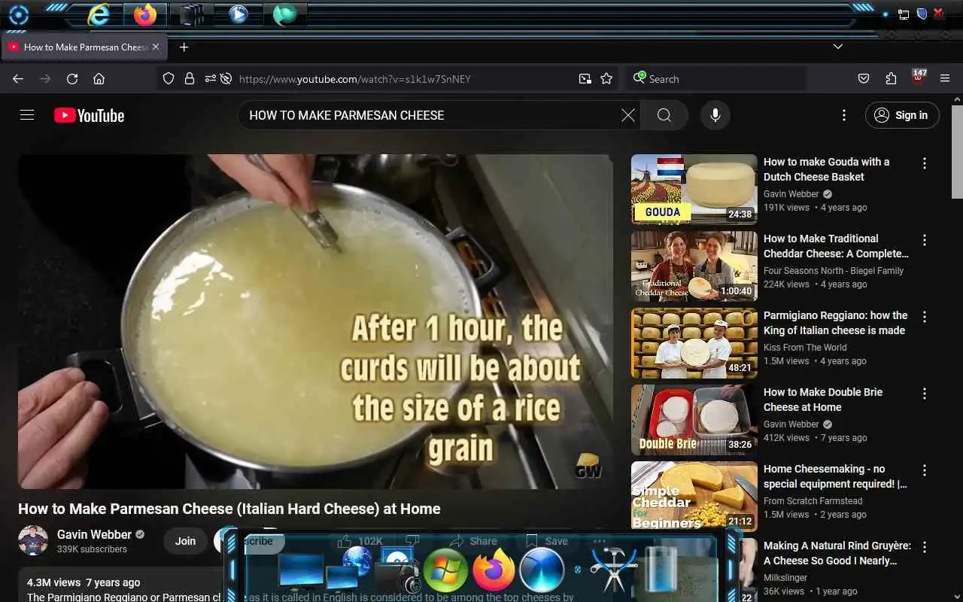Viewport: 963px width, 602px height.
Task: Open the YouTube guide hamburger menu
Action: 27,115
